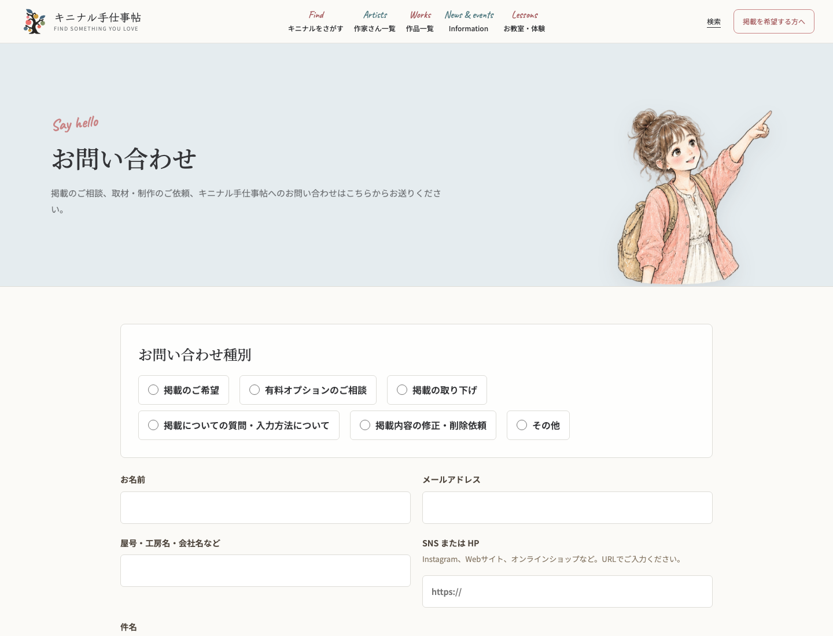833x636 pixels.
Task: Select 有料オプションのご相談 radio option
Action: [x=308, y=390]
